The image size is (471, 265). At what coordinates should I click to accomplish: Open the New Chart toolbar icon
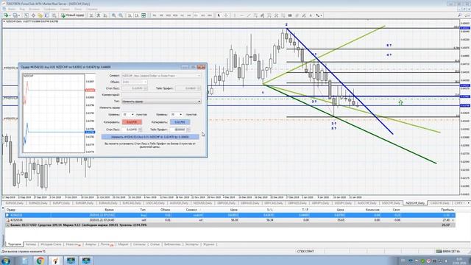pyautogui.click(x=6, y=15)
